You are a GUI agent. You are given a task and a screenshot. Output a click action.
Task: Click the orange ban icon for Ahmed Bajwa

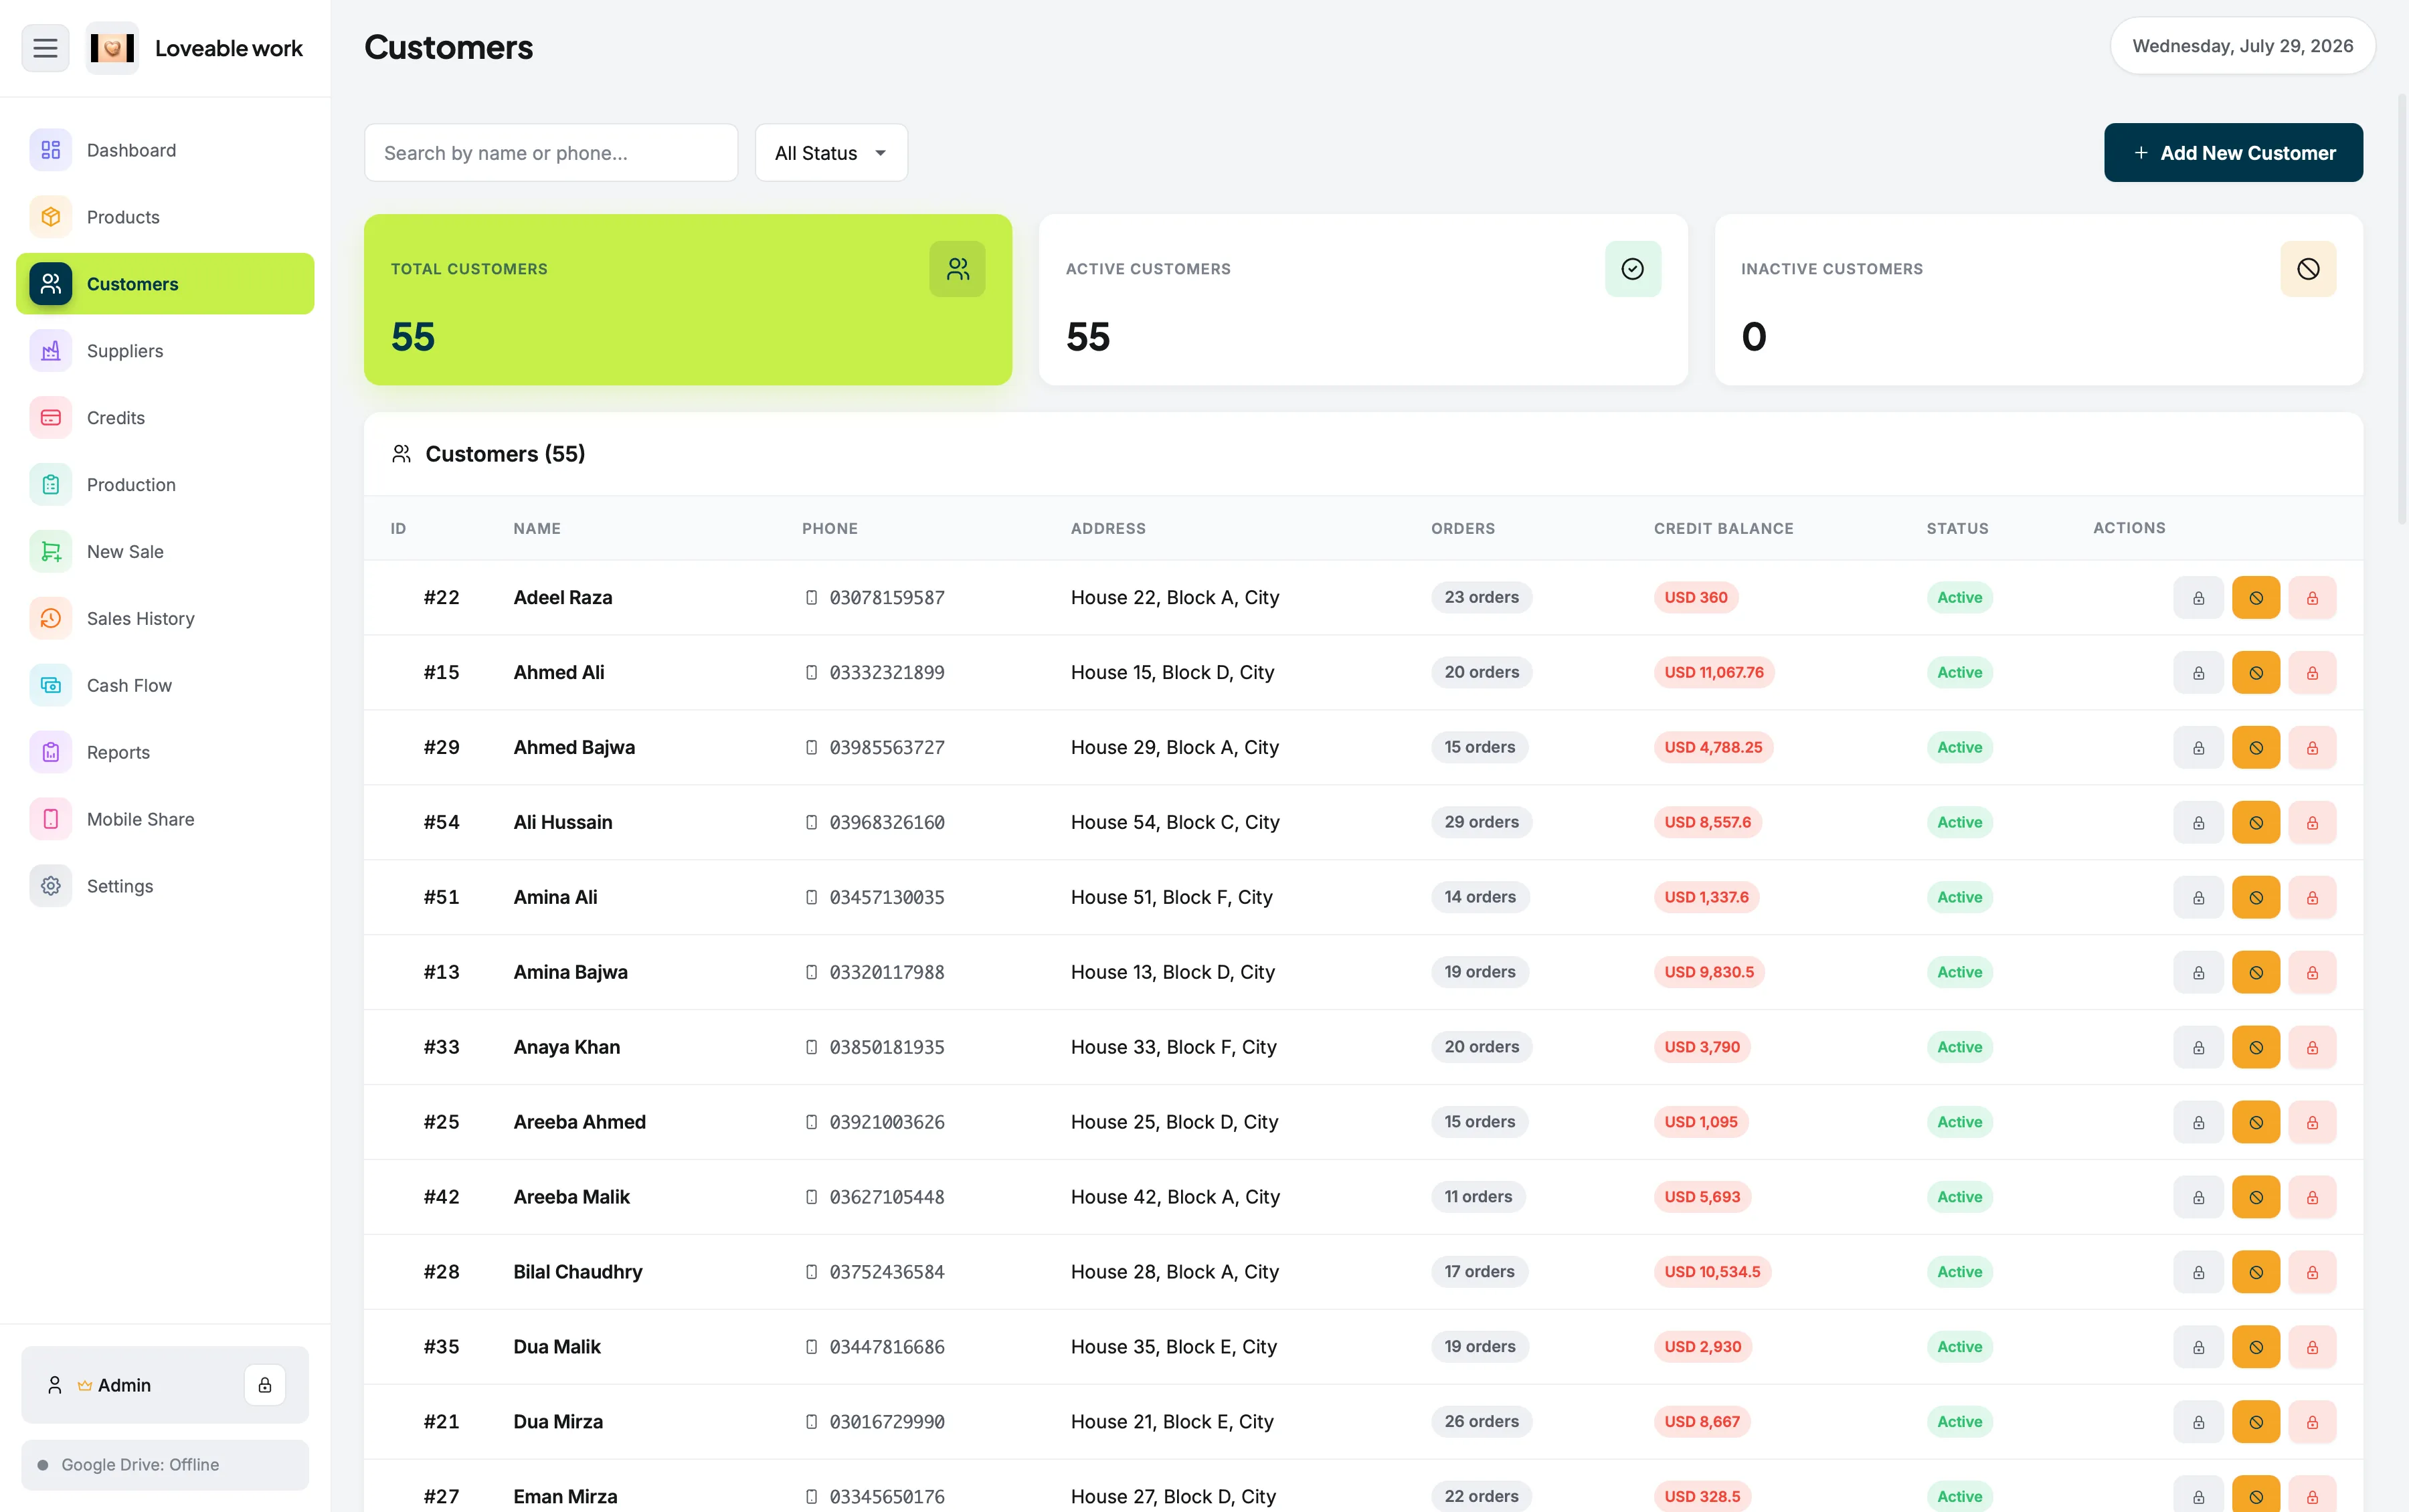pyautogui.click(x=2256, y=748)
